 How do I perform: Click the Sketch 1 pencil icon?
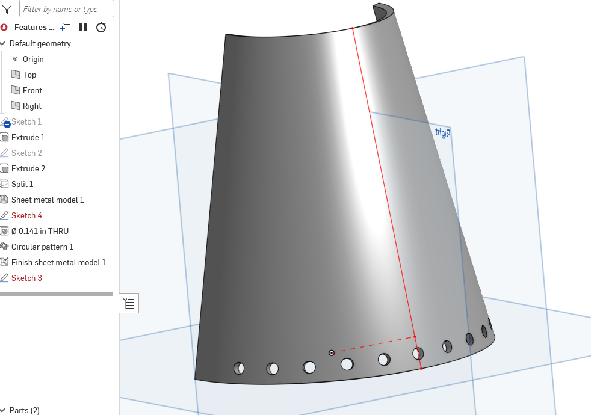point(5,122)
